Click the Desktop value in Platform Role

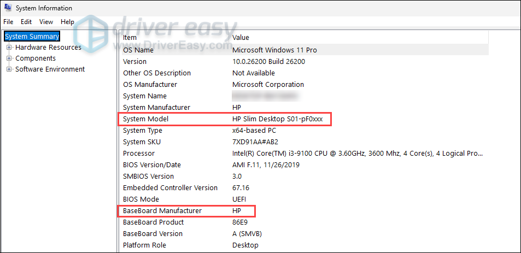(245, 245)
